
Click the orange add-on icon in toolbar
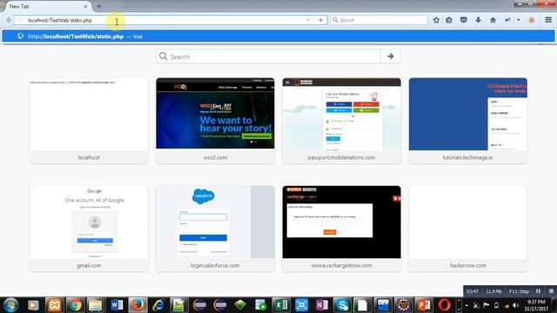(532, 20)
